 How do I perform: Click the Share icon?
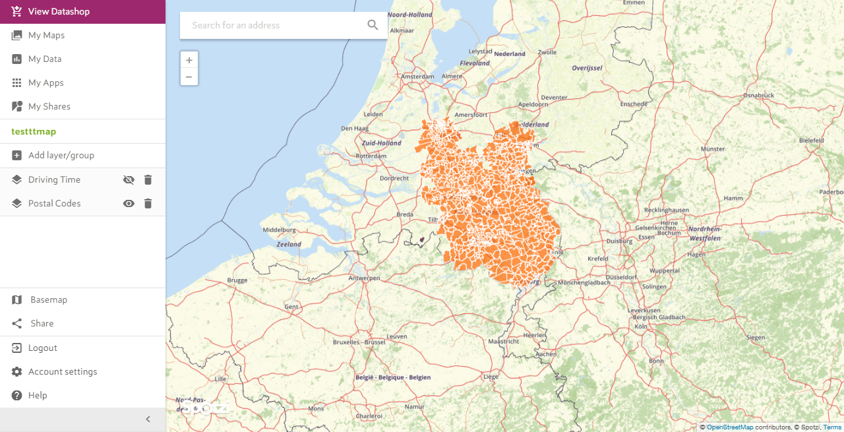(x=17, y=323)
